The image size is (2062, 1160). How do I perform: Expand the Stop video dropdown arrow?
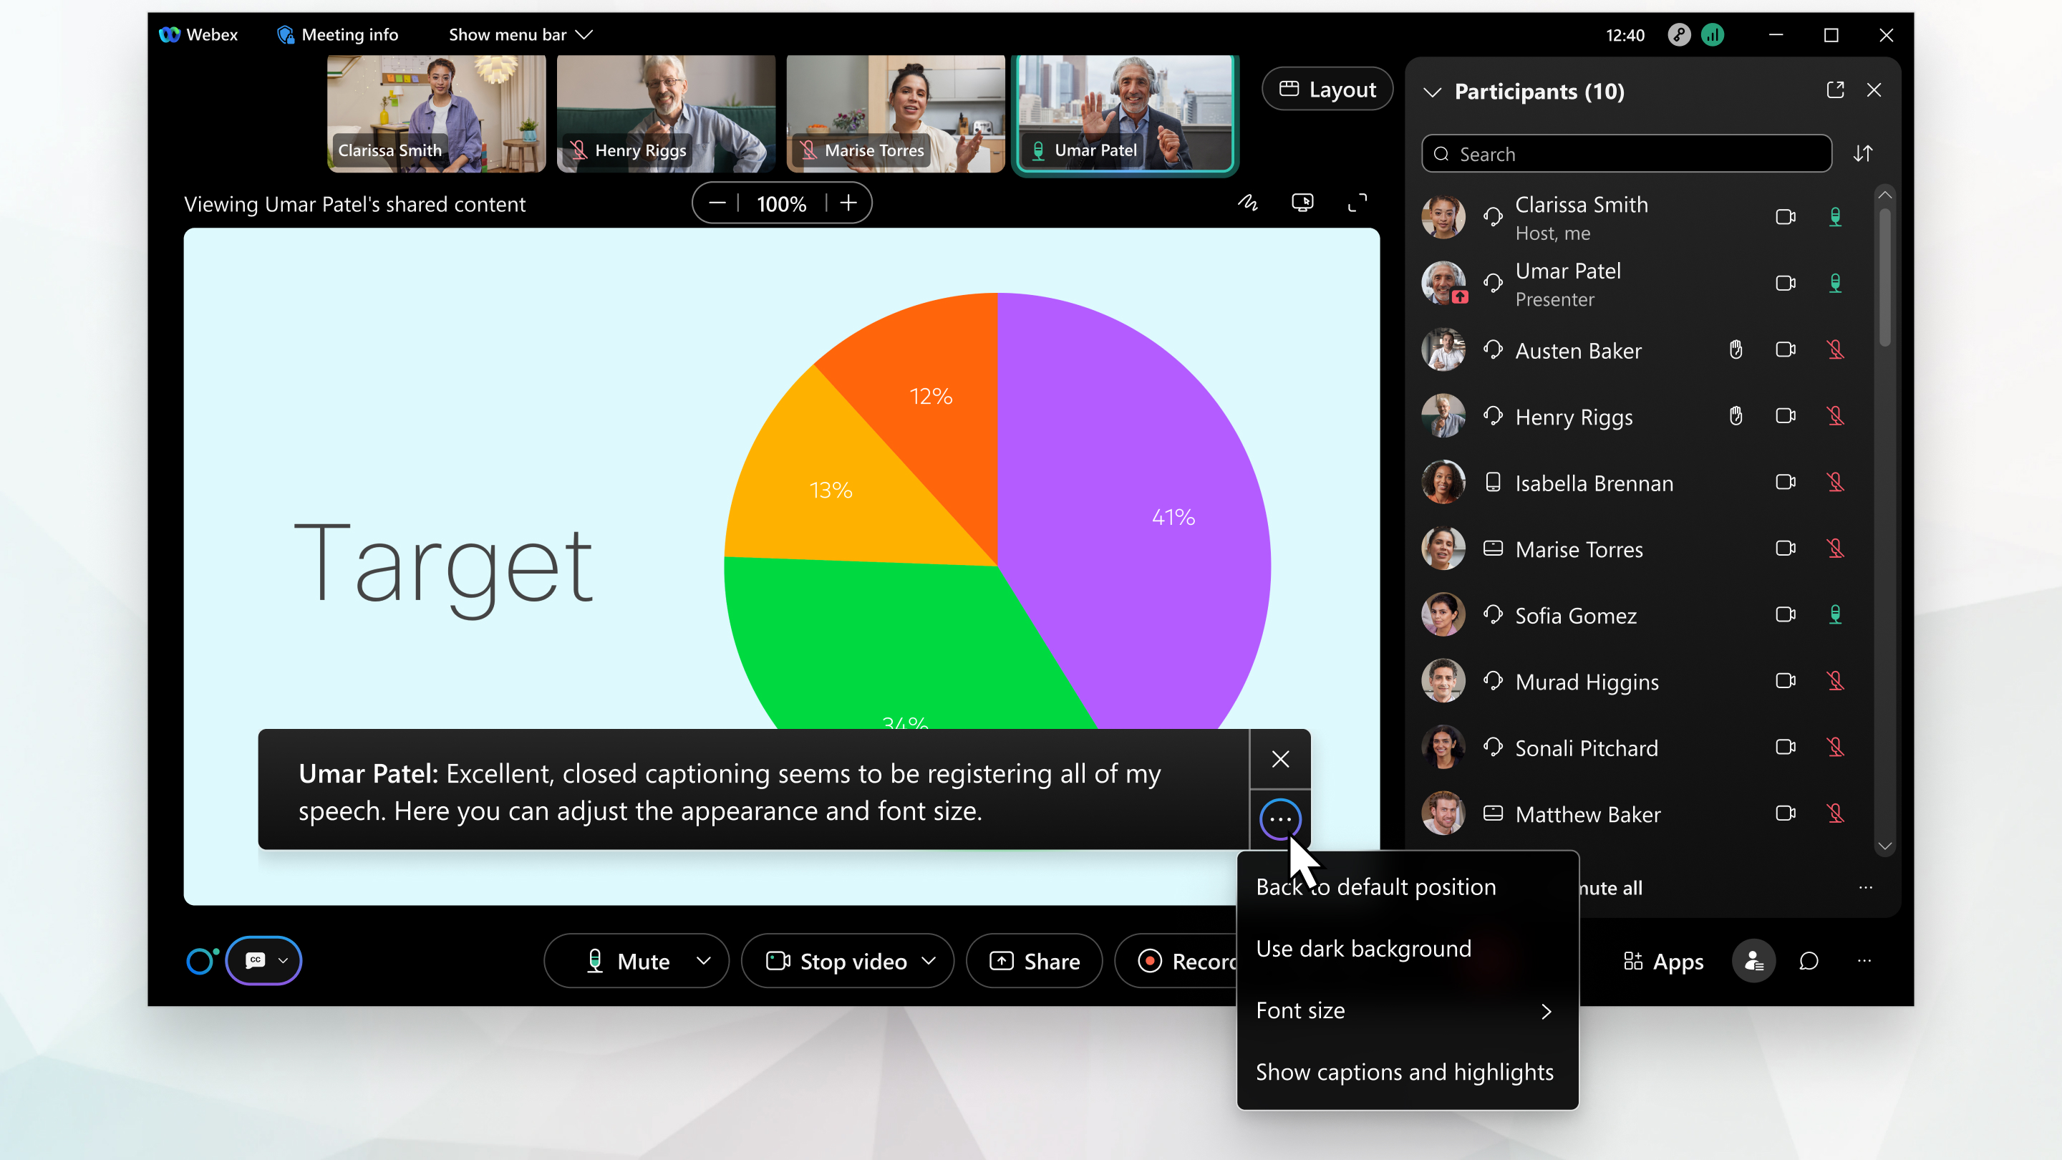click(x=931, y=962)
